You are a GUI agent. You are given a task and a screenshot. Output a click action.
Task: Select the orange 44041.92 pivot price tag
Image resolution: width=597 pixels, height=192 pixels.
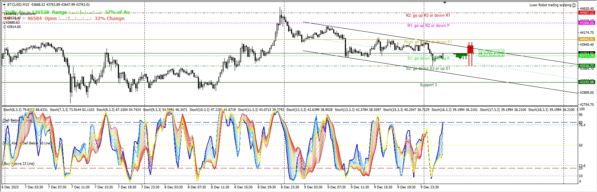pos(586,39)
